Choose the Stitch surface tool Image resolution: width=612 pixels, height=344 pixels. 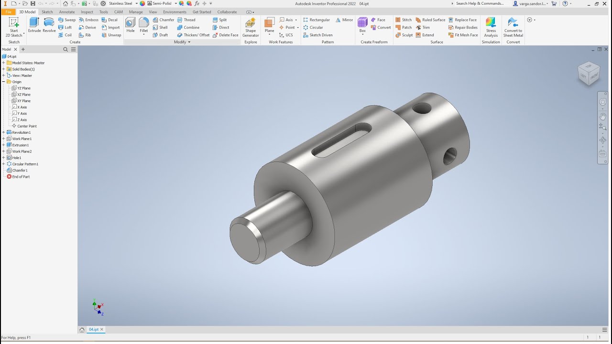pos(404,20)
